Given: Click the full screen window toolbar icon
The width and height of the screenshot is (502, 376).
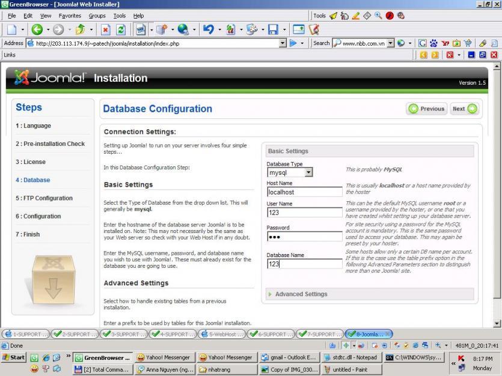Looking at the screenshot, I should [298, 30].
